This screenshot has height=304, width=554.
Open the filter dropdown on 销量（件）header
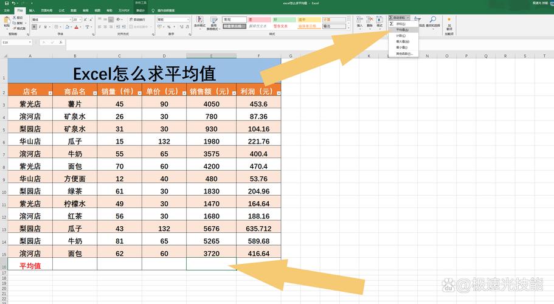(139, 93)
